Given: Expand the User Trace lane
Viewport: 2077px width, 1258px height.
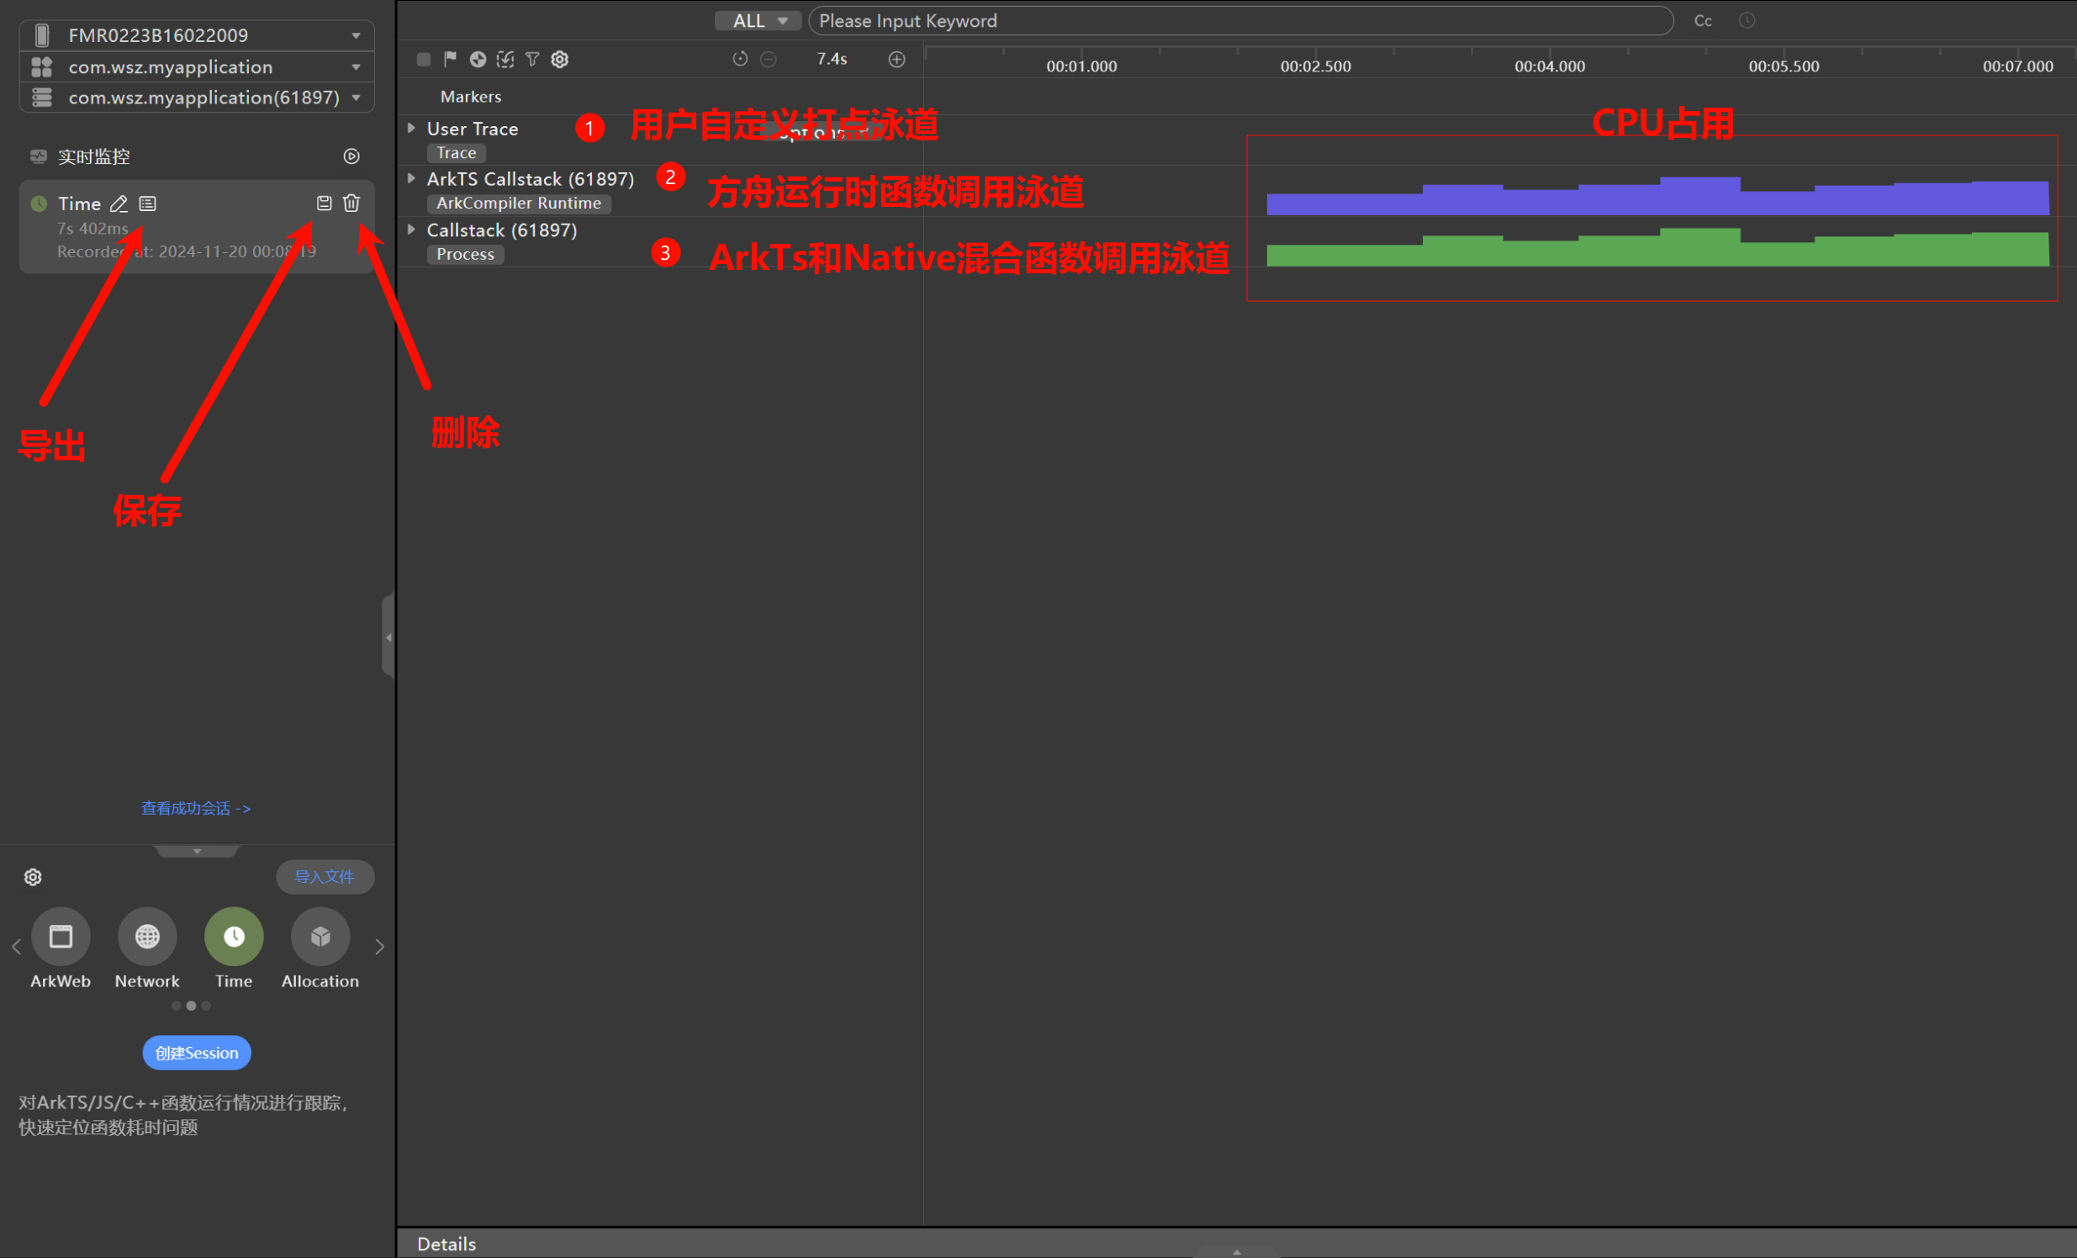Looking at the screenshot, I should 411,128.
